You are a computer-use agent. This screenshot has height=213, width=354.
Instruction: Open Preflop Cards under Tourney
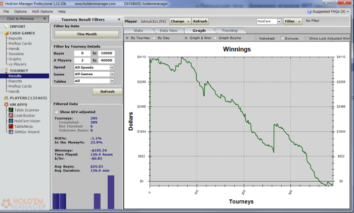tap(20, 86)
